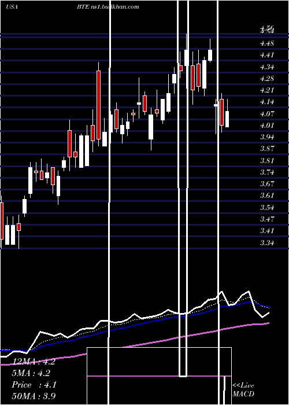289x405 pixels.
Task: Click the 3.47 price label
Action: 267,219
